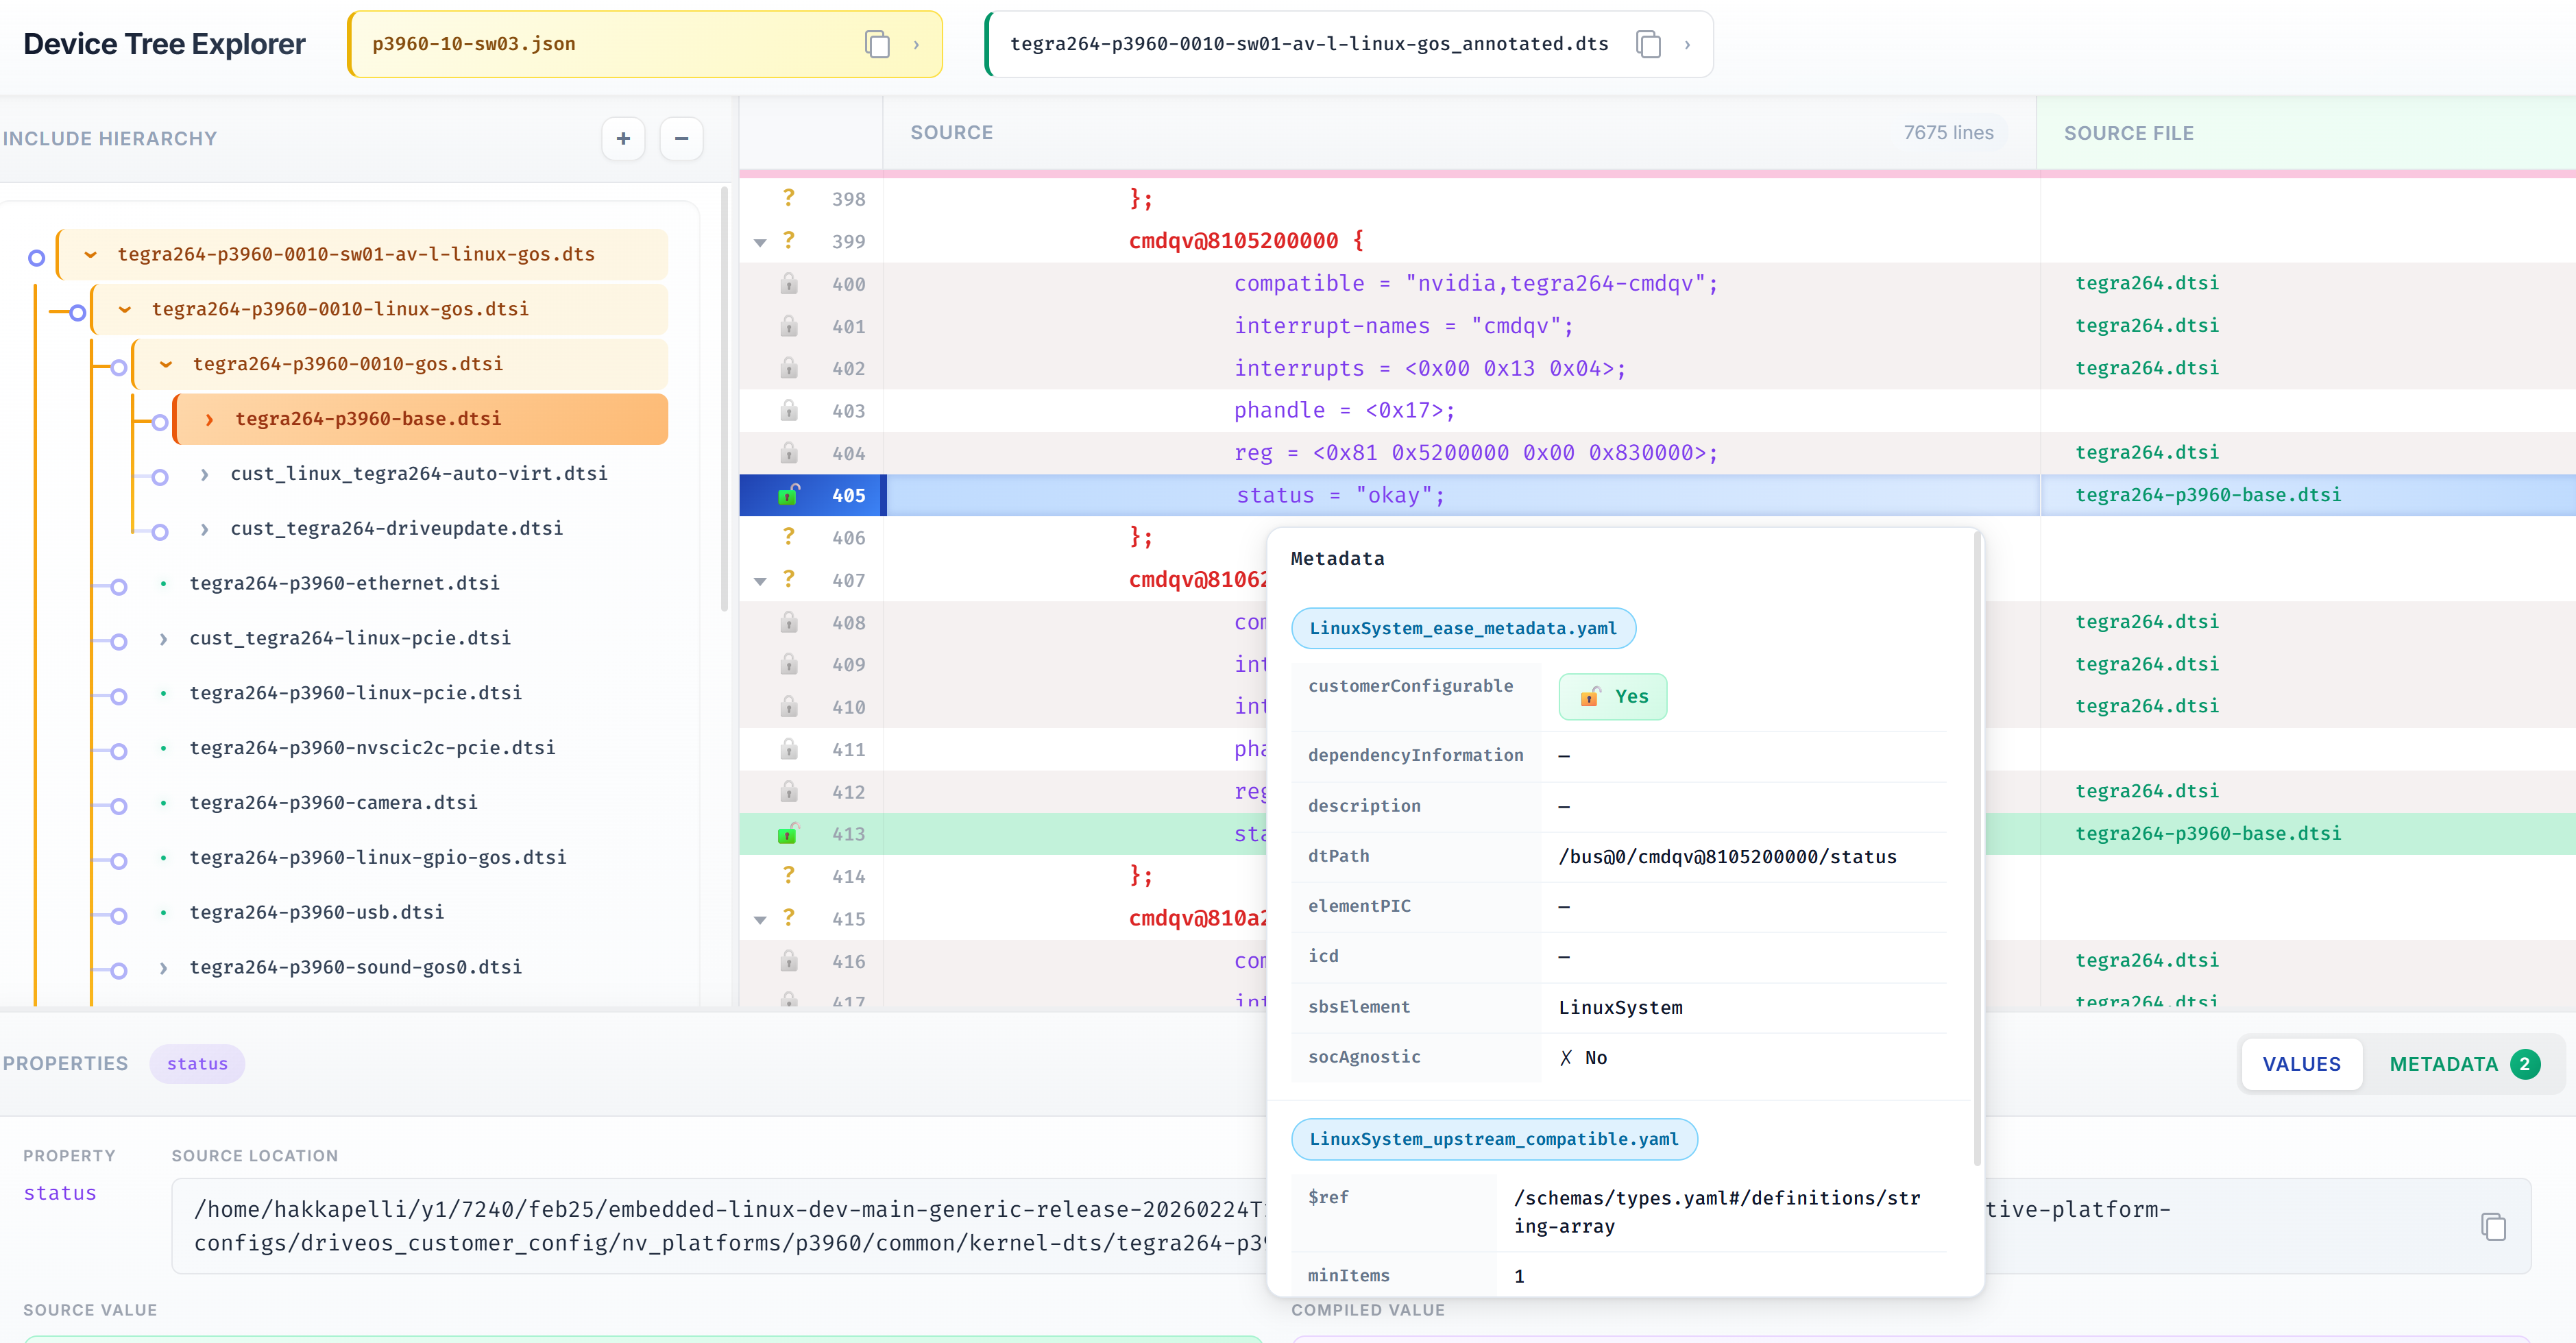The image size is (2576, 1343).
Task: Open LinuxSystem_ease_metadata.yaml tag
Action: pyautogui.click(x=1463, y=628)
